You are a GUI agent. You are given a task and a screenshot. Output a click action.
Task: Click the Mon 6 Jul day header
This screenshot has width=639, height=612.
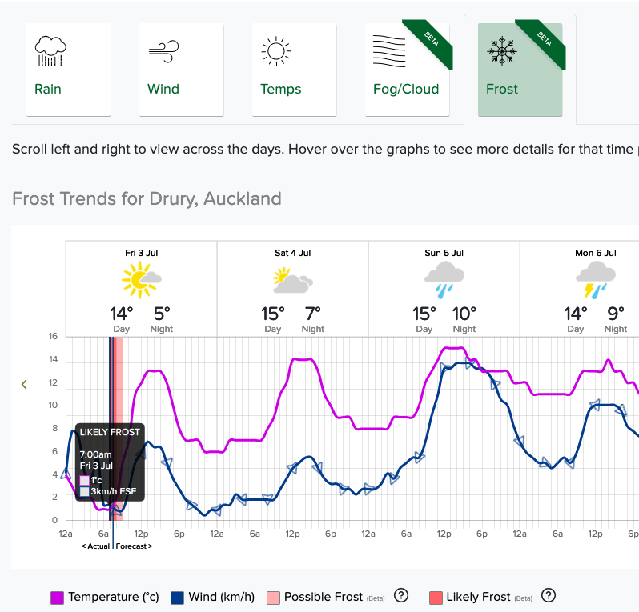pos(596,253)
